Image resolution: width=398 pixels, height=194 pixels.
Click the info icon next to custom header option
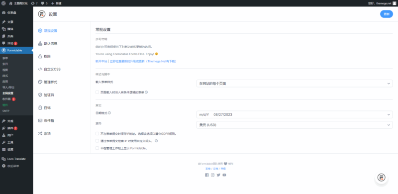156,141
